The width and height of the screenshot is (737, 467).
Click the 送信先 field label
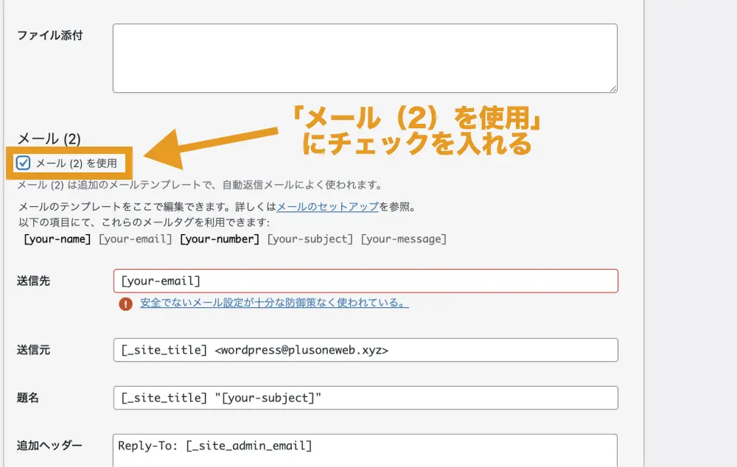[33, 281]
